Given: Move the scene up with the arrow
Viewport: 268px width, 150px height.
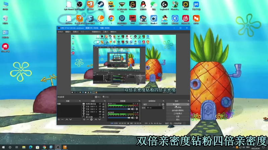Looking at the screenshot, I should click(67, 120).
